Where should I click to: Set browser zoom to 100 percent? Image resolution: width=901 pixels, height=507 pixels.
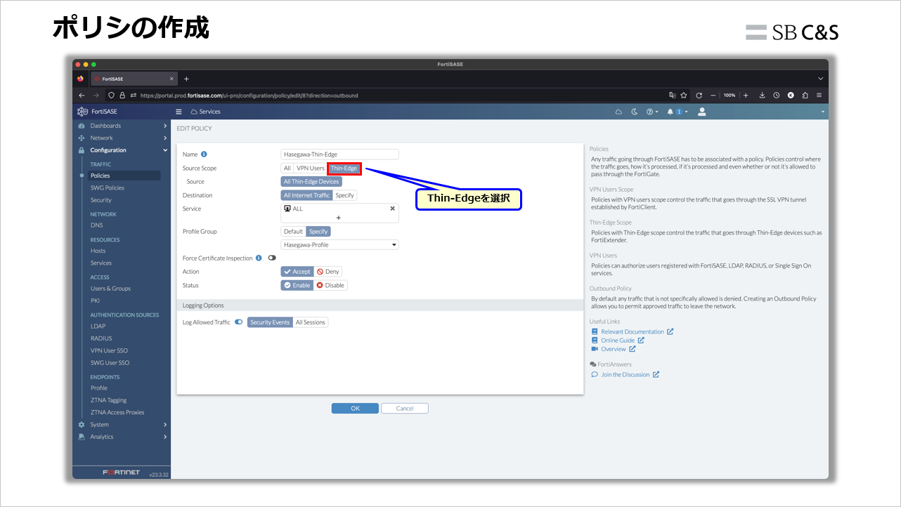pos(729,95)
